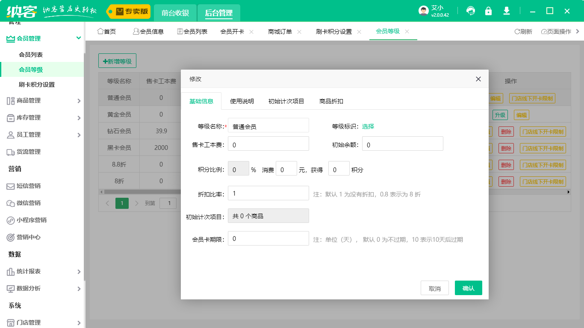584x328 pixels.
Task: Click the 选择 link for 等级标识
Action: pos(368,126)
